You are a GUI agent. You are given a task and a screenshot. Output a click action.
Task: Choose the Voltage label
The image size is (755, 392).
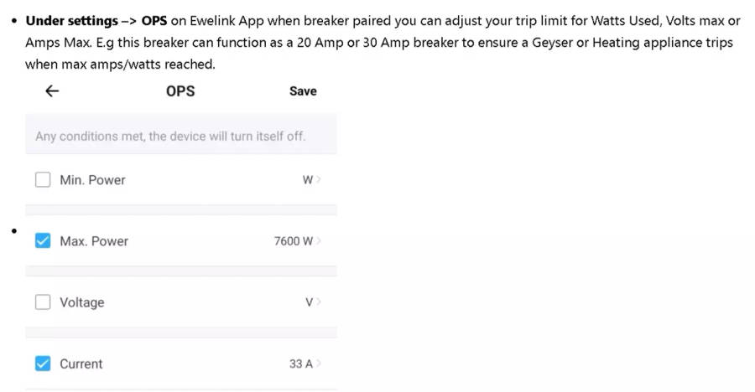point(82,302)
